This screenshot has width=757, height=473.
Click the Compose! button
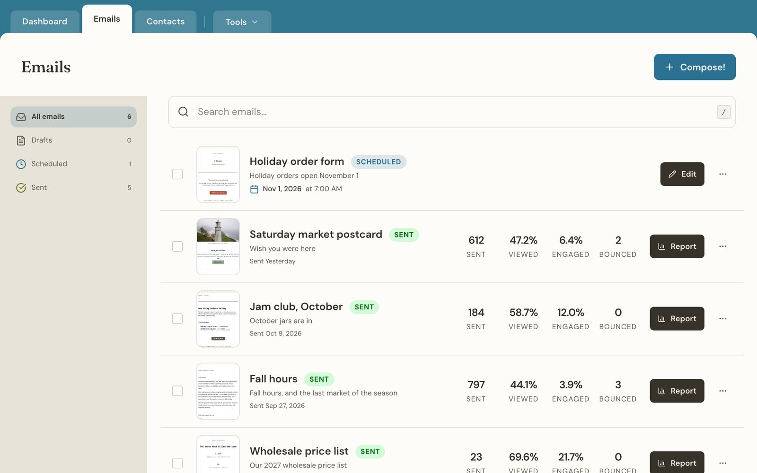pyautogui.click(x=695, y=67)
